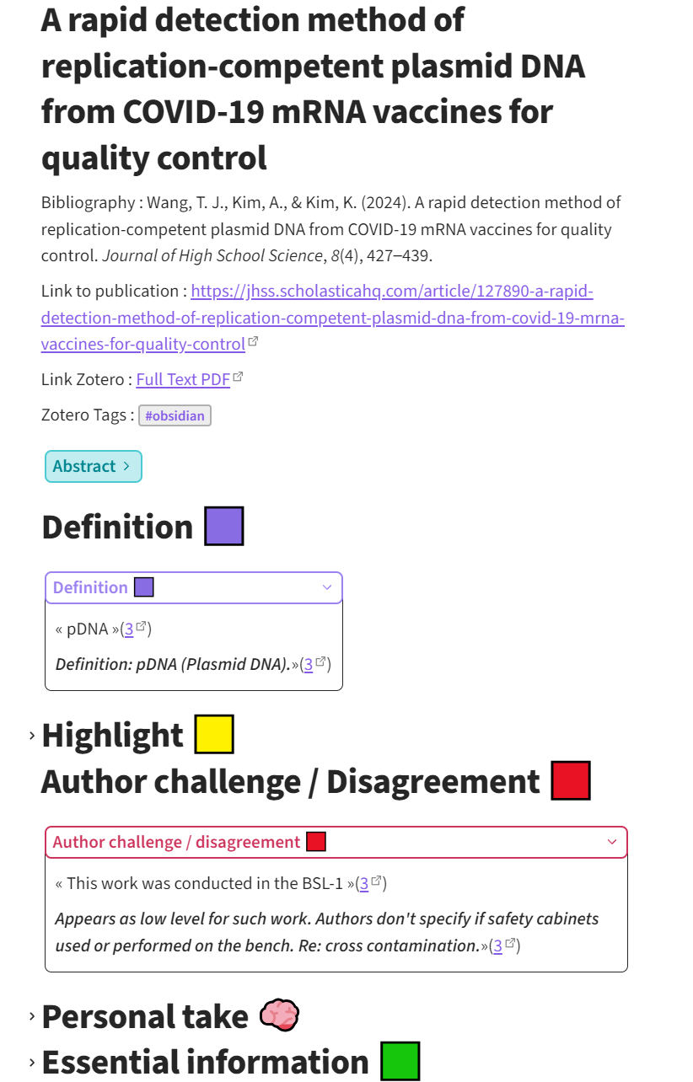Image resolution: width=693 pixels, height=1082 pixels.
Task: Open page 3 link after Plasmid DNA definition
Action: click(x=309, y=664)
